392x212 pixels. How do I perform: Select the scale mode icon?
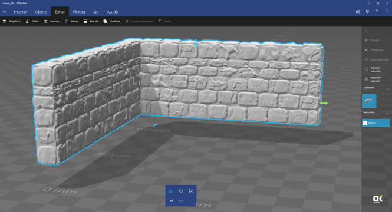click(x=190, y=191)
